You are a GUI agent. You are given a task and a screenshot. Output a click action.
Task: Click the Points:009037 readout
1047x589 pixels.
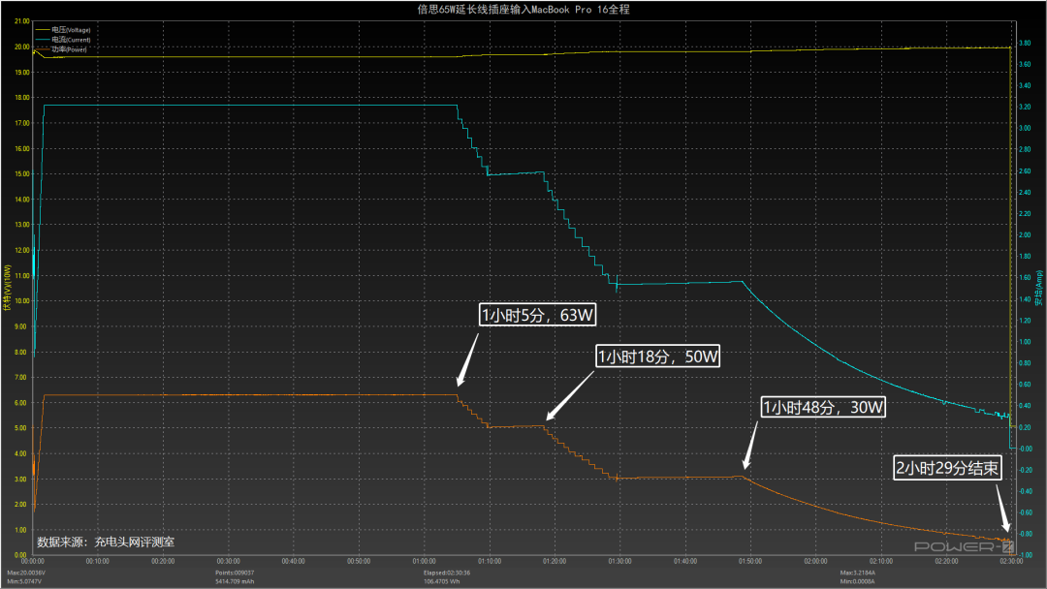pyautogui.click(x=235, y=573)
